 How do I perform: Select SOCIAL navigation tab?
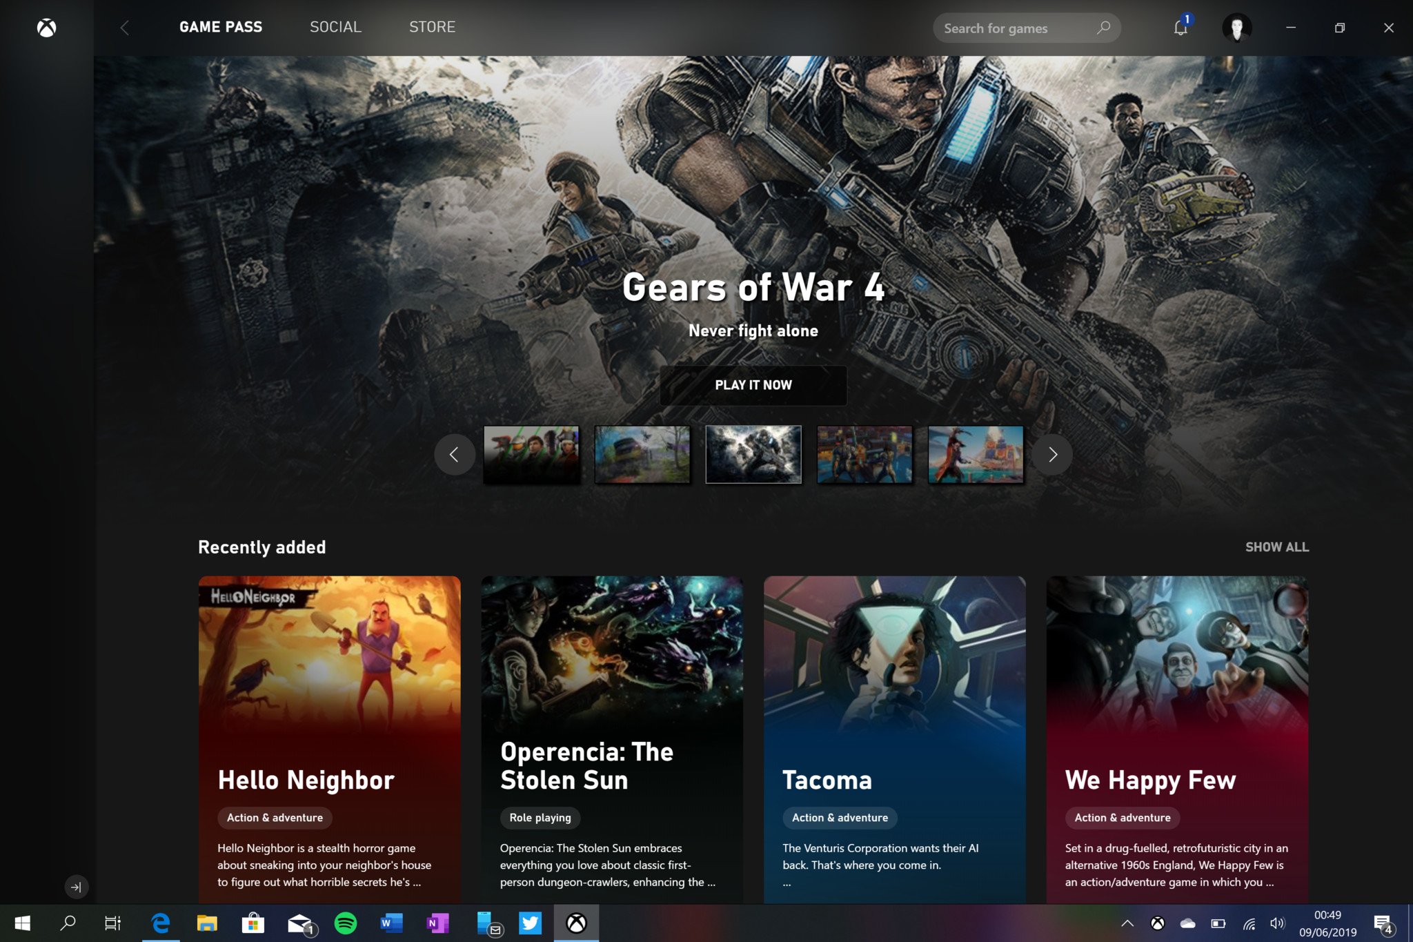click(334, 26)
